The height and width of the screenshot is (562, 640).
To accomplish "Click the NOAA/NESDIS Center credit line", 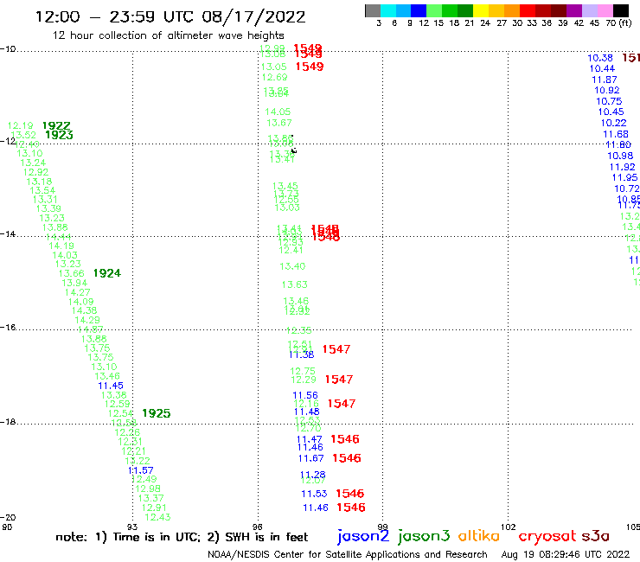I will pos(348,554).
